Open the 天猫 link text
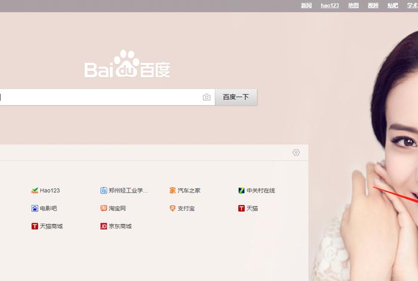Screen dimensions: 418x281 click(252, 209)
